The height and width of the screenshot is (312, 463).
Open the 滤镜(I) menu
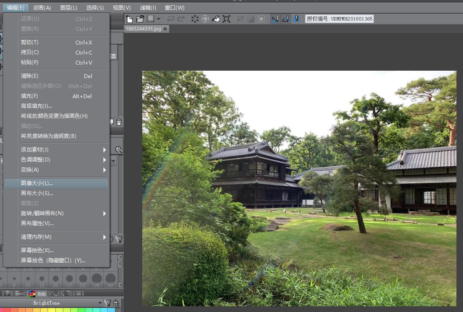[147, 8]
